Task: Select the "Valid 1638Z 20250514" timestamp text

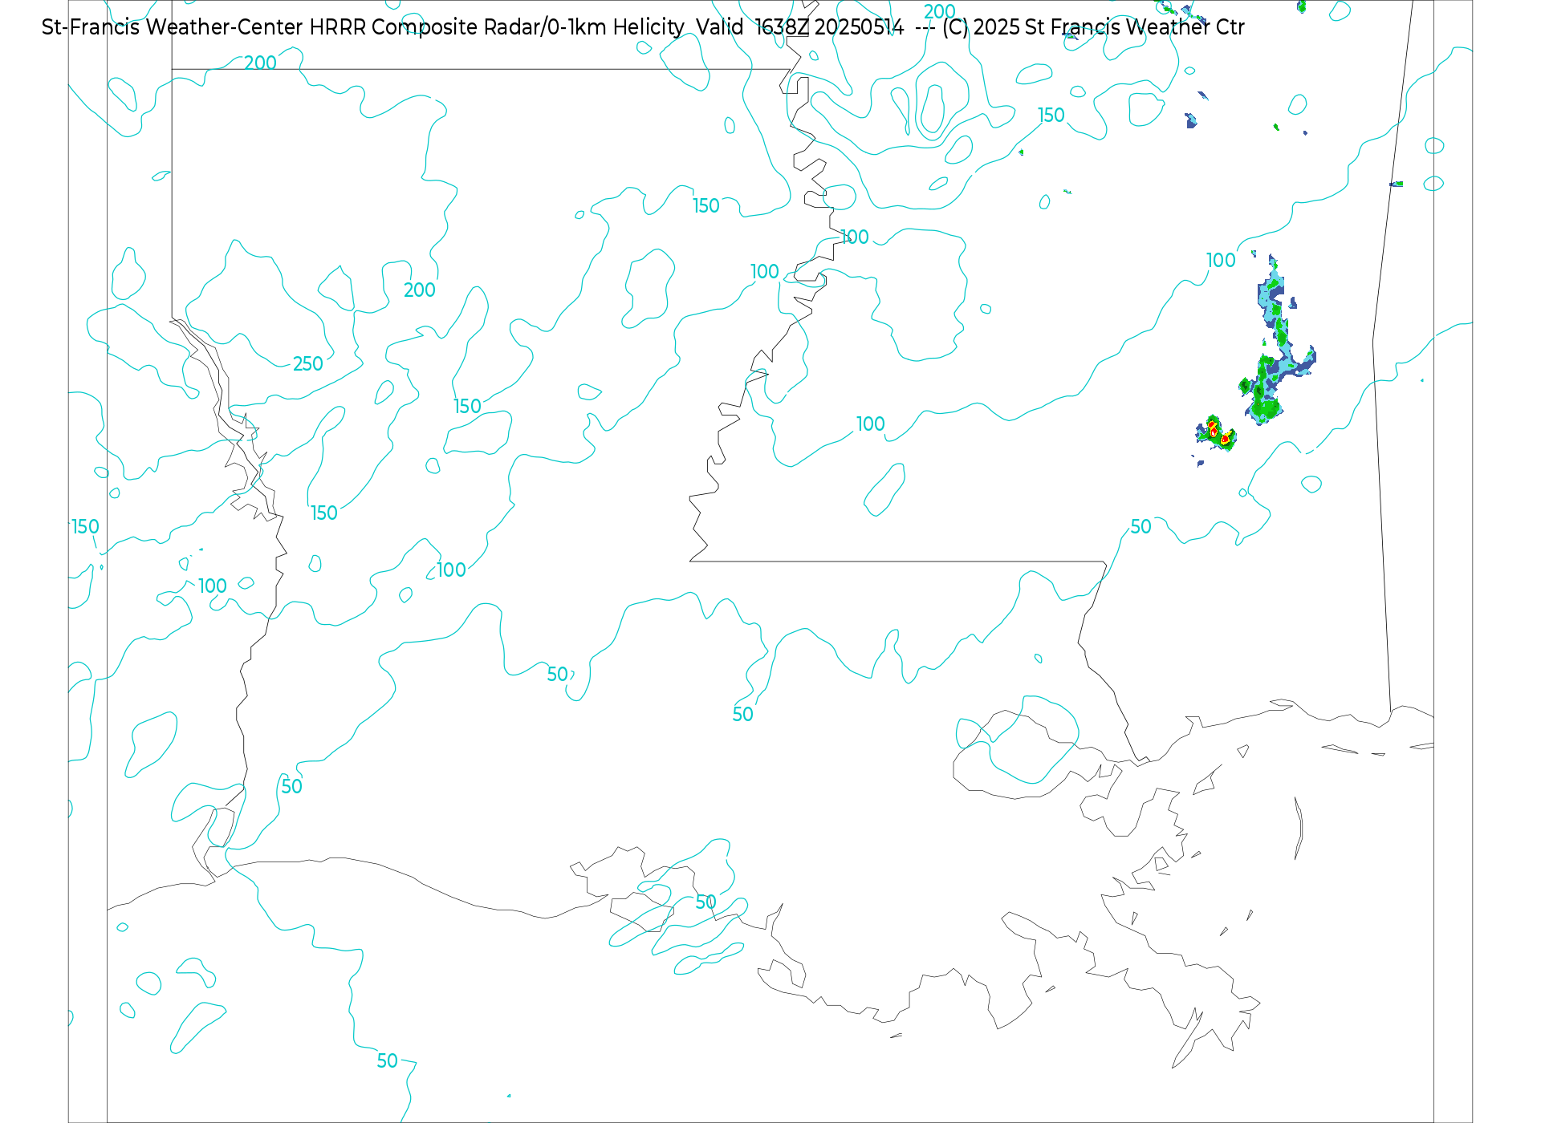Action: click(800, 27)
